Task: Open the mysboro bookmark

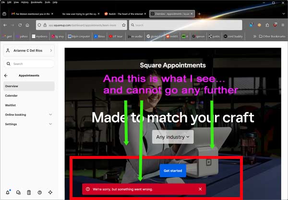Action: pos(40,36)
